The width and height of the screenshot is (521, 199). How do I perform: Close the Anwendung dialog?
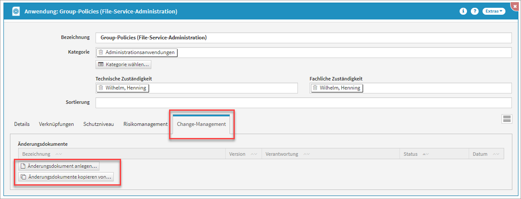515,5
